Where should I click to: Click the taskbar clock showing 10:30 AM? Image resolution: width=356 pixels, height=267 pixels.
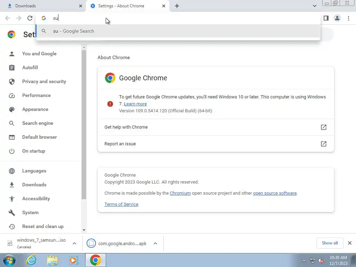[x=338, y=260]
